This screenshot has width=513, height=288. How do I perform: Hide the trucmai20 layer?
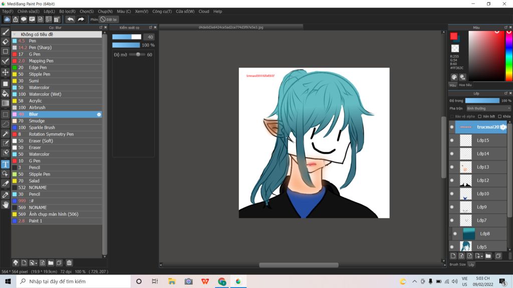pos(451,127)
